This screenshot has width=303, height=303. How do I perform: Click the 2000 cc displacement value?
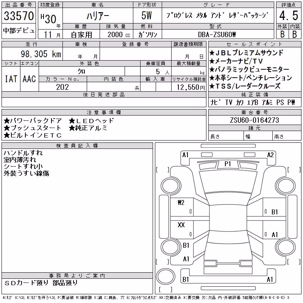click(x=119, y=34)
